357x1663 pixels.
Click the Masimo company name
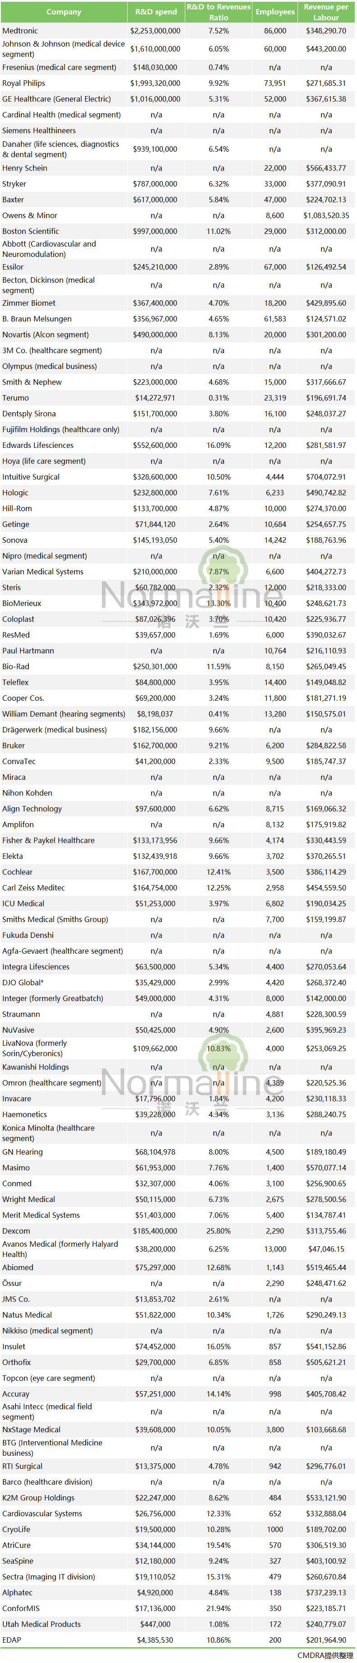[16, 1168]
